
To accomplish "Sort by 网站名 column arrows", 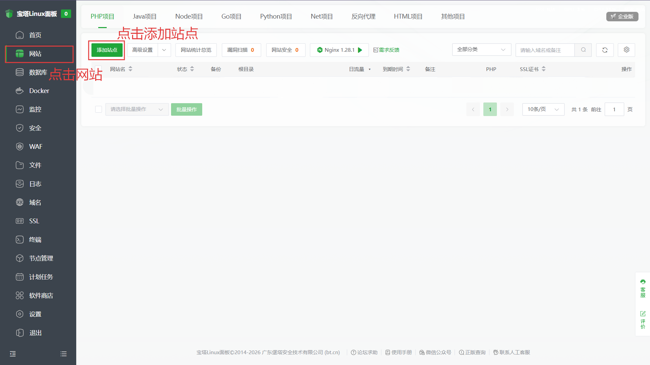I will coord(130,69).
